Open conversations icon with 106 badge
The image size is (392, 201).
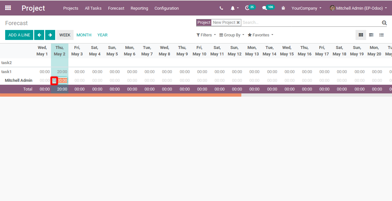point(268,8)
